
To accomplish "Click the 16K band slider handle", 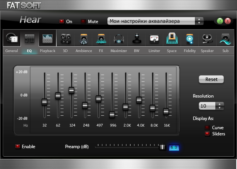I will (x=166, y=112).
